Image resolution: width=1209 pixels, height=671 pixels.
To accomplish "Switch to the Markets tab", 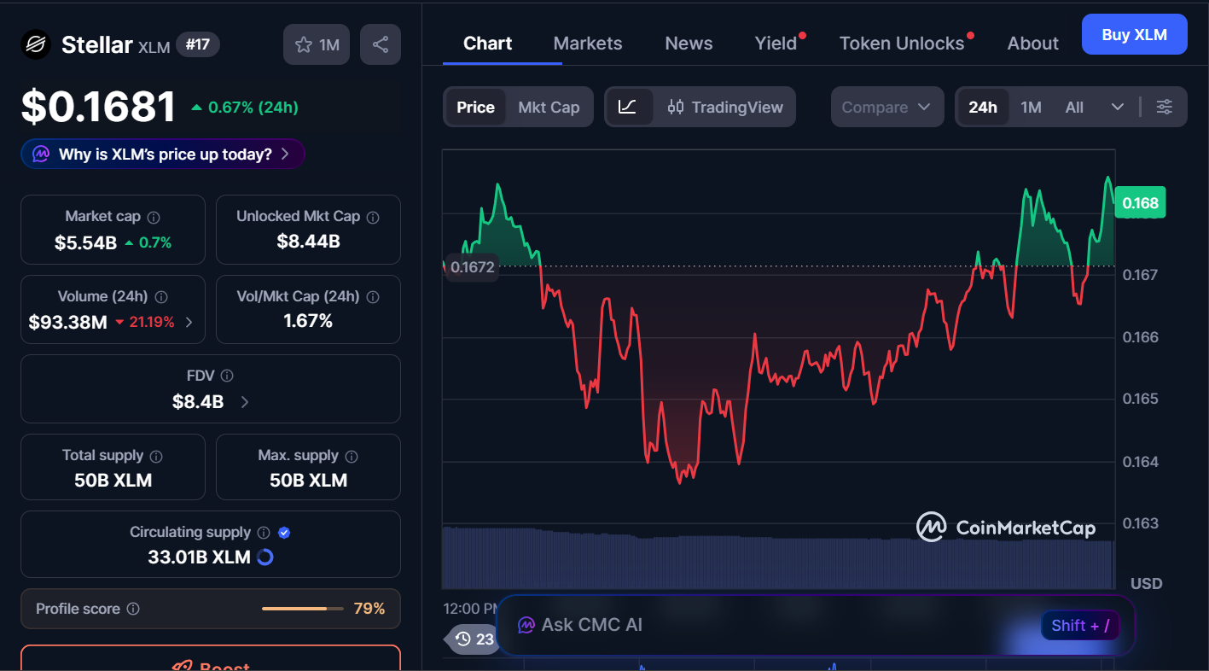I will (587, 43).
